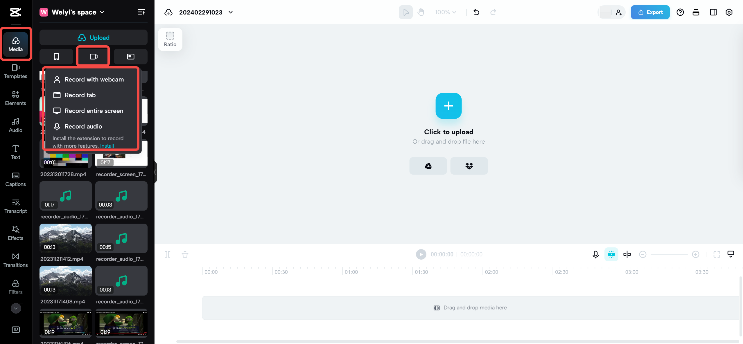Image resolution: width=743 pixels, height=344 pixels.
Task: Open the Templates panel
Action: click(15, 71)
